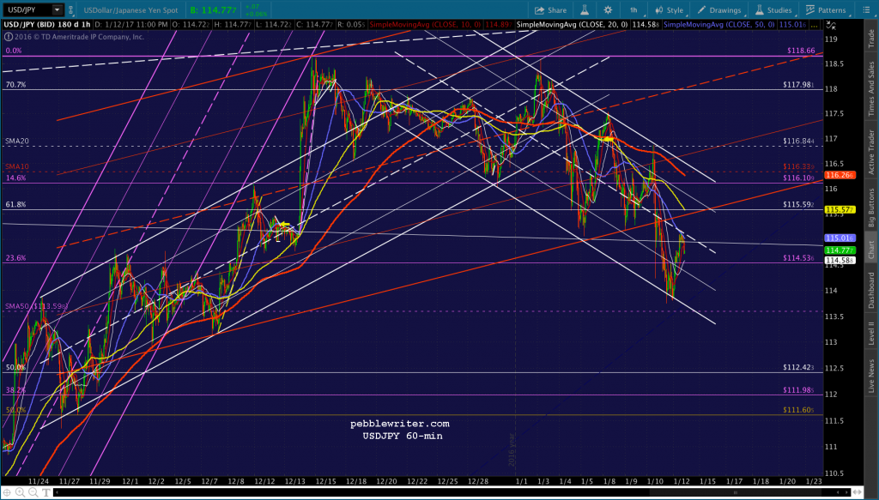The height and width of the screenshot is (500, 879).
Task: Click the 12/15 date on time axis
Action: tap(325, 481)
